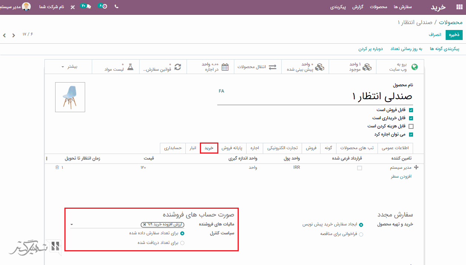Open the messages chat bubble icon
This screenshot has width=466, height=265.
point(88,7)
